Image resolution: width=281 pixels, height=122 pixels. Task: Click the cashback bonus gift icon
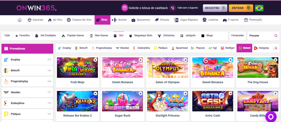(x=125, y=8)
